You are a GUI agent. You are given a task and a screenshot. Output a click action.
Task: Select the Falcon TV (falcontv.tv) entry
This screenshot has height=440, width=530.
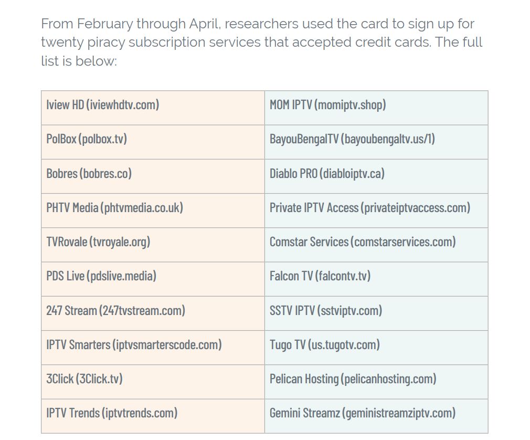376,279
